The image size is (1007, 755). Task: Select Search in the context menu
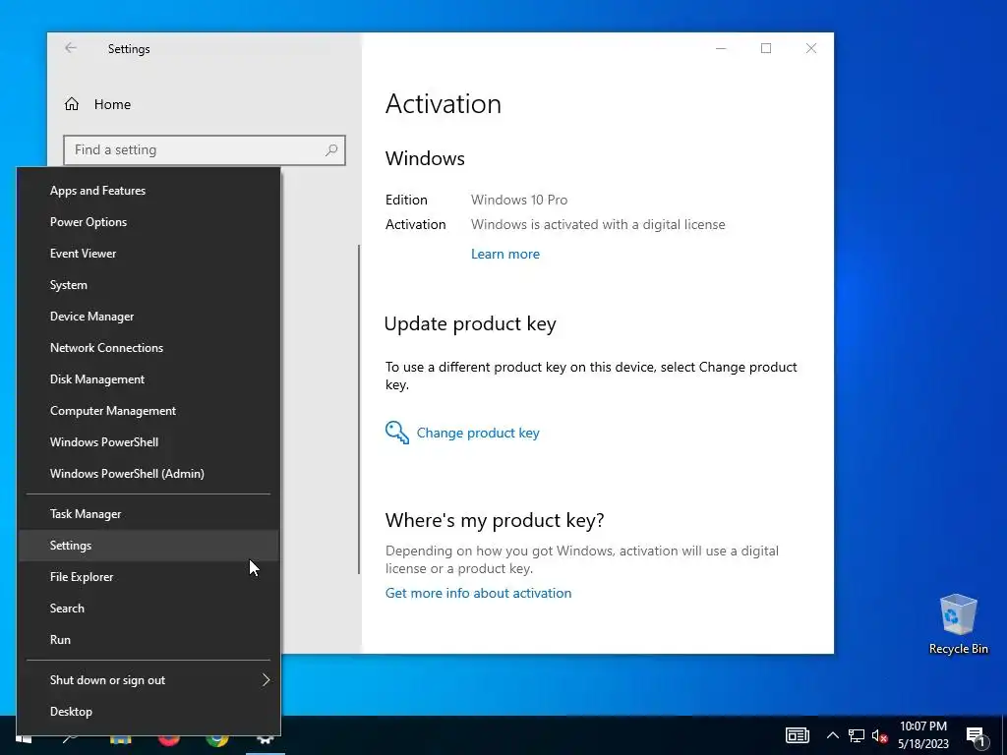pos(148,609)
